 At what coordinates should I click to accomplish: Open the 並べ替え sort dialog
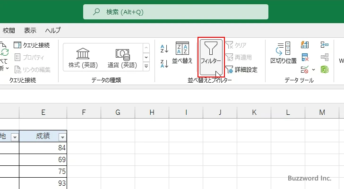pos(182,53)
